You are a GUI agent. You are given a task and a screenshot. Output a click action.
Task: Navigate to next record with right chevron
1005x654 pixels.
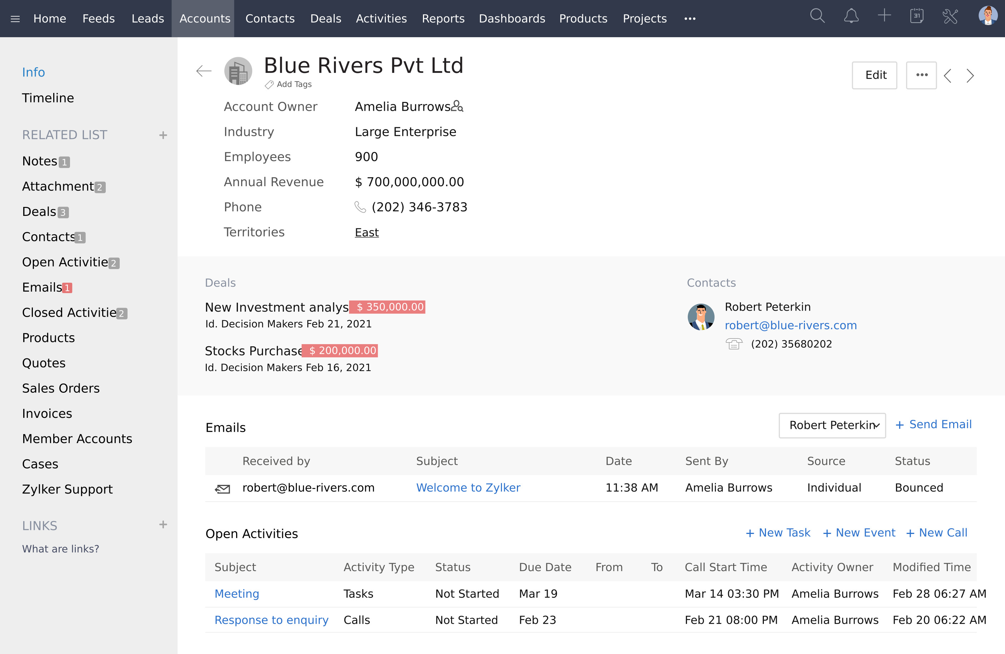970,76
